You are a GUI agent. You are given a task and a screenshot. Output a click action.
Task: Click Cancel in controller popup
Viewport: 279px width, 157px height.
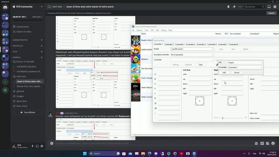[x=236, y=72]
